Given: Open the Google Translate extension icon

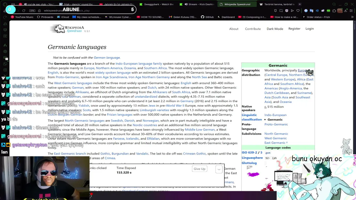Looking at the screenshot, I should pyautogui.click(x=311, y=11).
